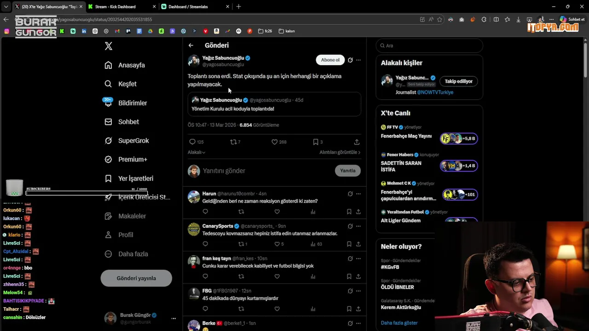589x331 pixels.
Task: Click the subscribers progress bar
Action: [87, 193]
